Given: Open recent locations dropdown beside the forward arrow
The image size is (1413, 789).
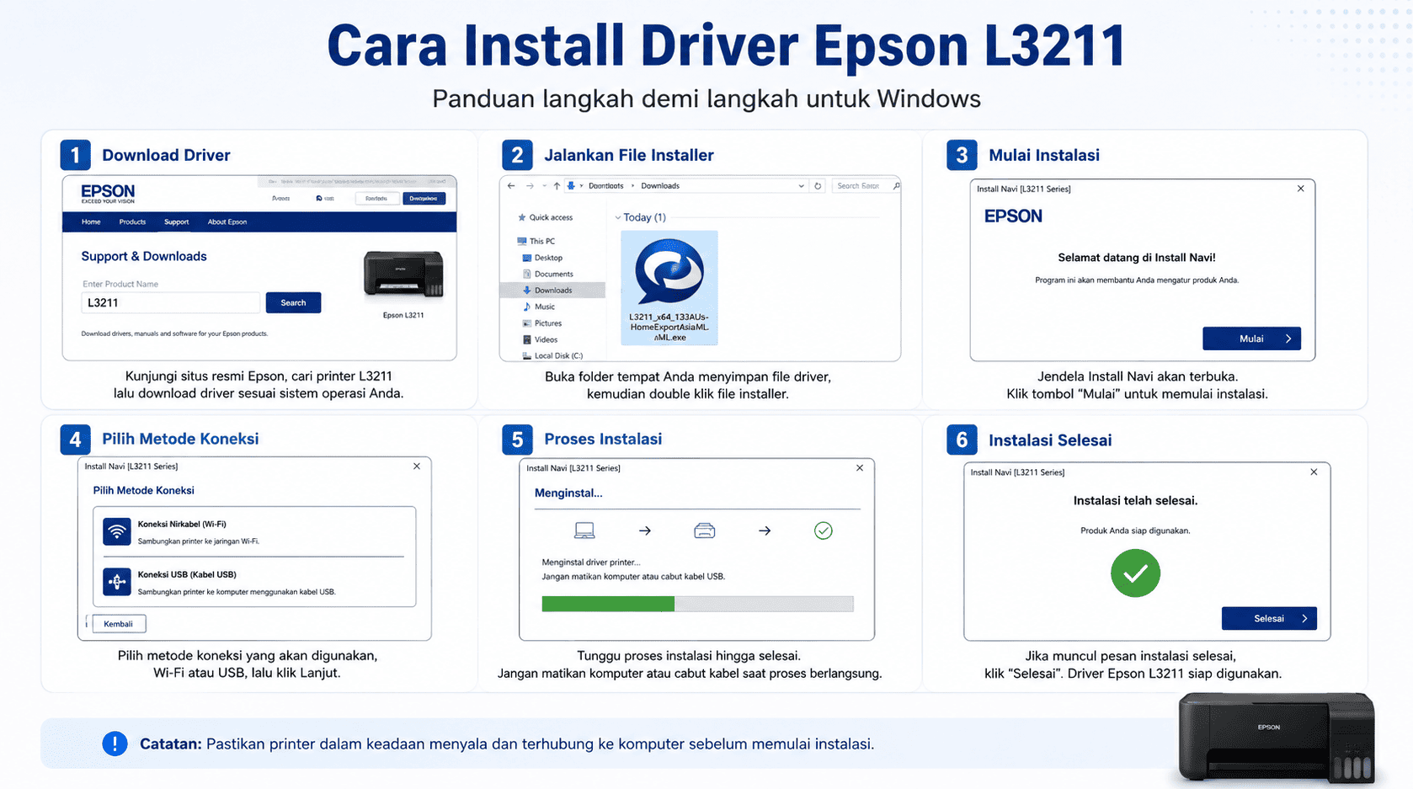Looking at the screenshot, I should pos(544,186).
